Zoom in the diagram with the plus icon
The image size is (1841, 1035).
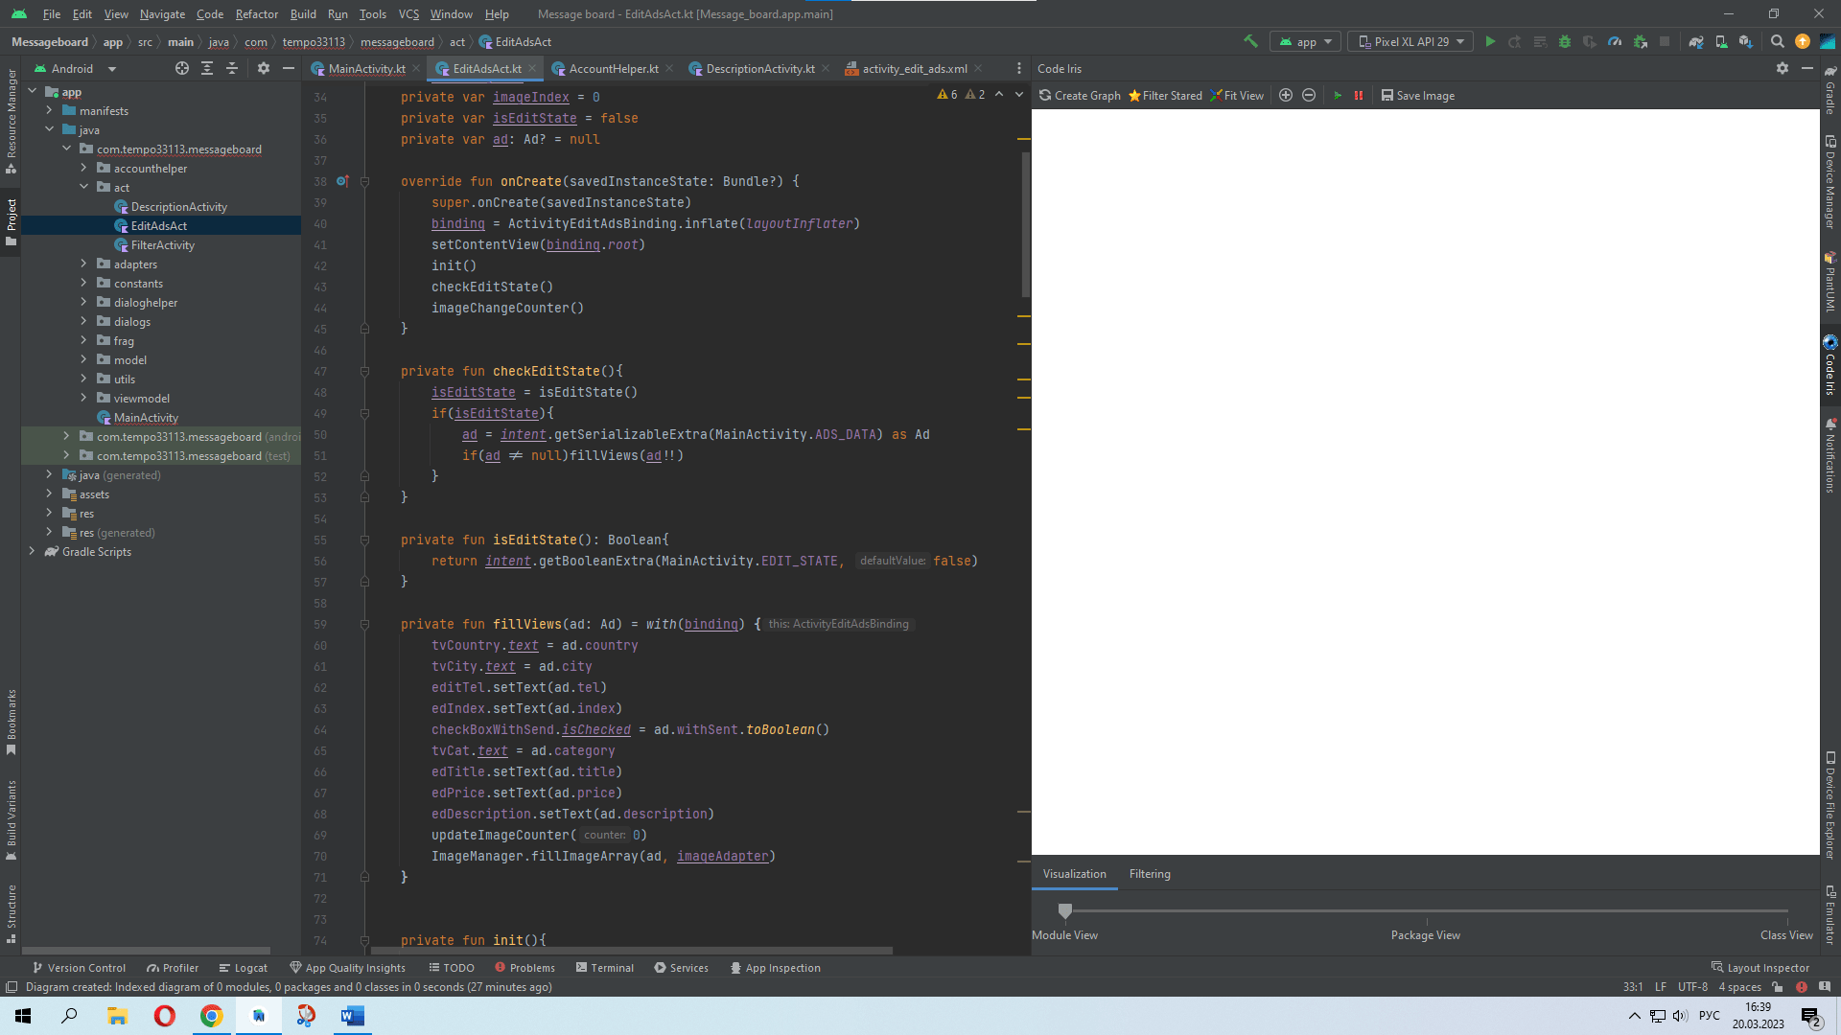[x=1286, y=95]
